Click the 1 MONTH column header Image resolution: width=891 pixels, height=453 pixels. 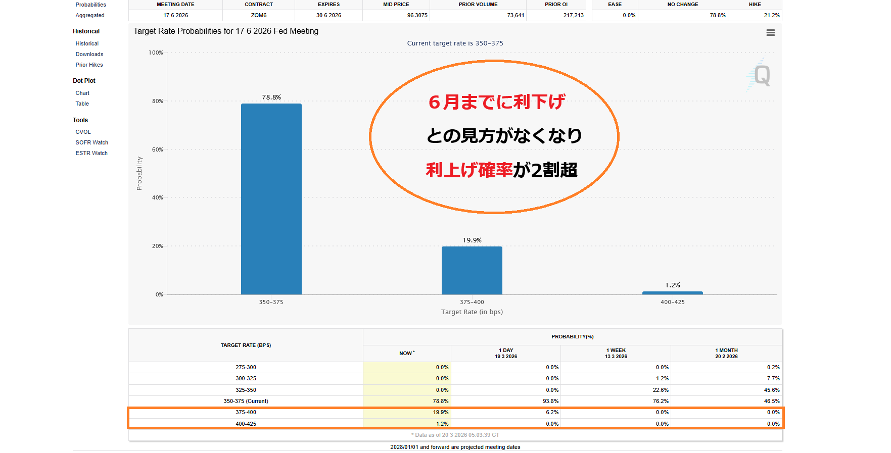(x=726, y=353)
